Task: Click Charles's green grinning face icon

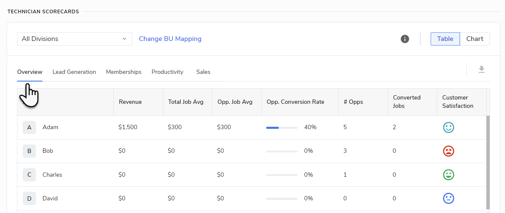Action: 449,175
